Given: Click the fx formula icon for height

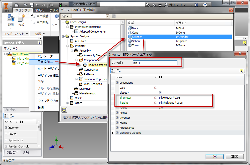Looking at the screenshot, I should pos(155,103).
